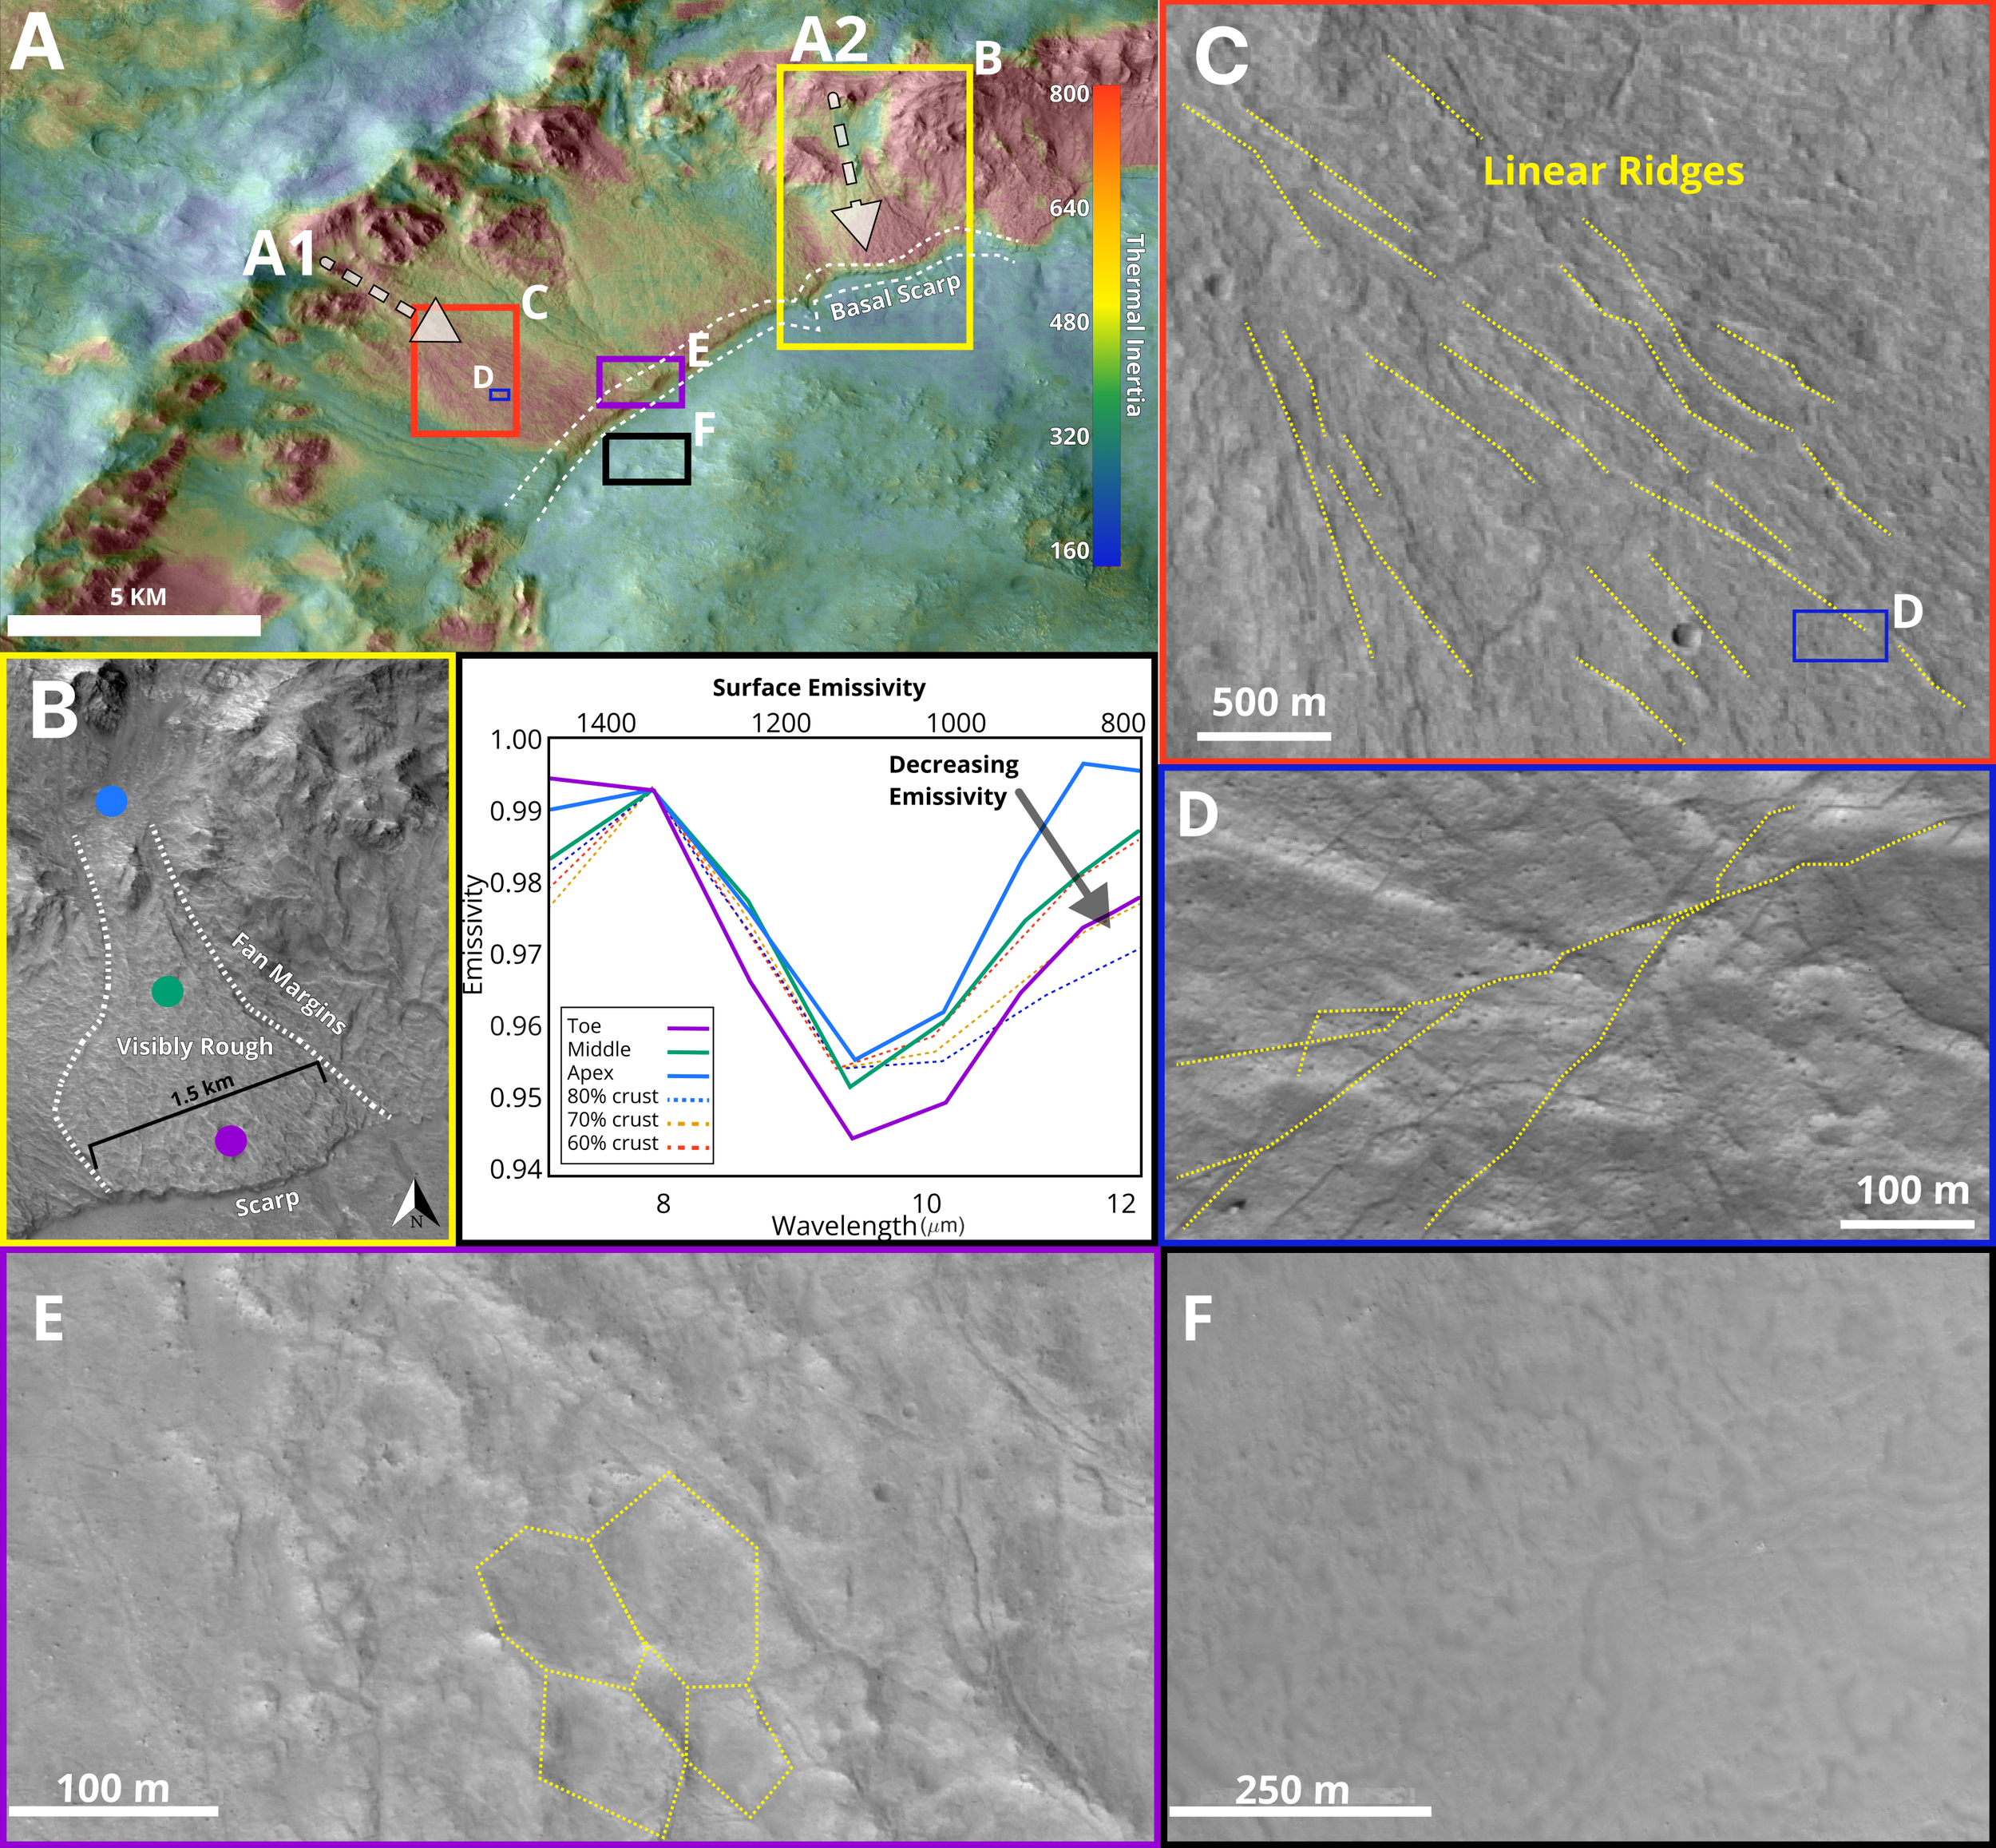Click the Thermal Inertia color bar
This screenshot has width=1996, height=1848.
1106,325
